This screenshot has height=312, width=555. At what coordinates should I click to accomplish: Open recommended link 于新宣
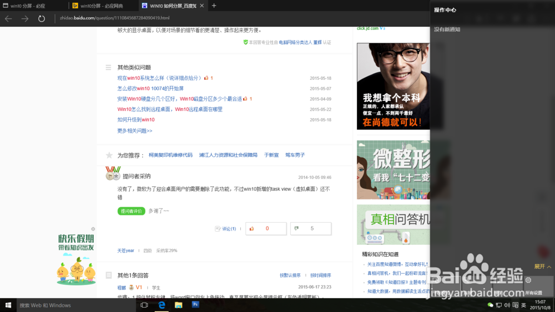click(x=271, y=155)
